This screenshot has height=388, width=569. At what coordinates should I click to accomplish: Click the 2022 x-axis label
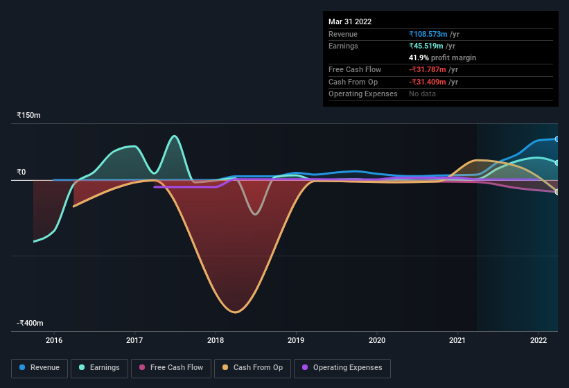pos(539,340)
